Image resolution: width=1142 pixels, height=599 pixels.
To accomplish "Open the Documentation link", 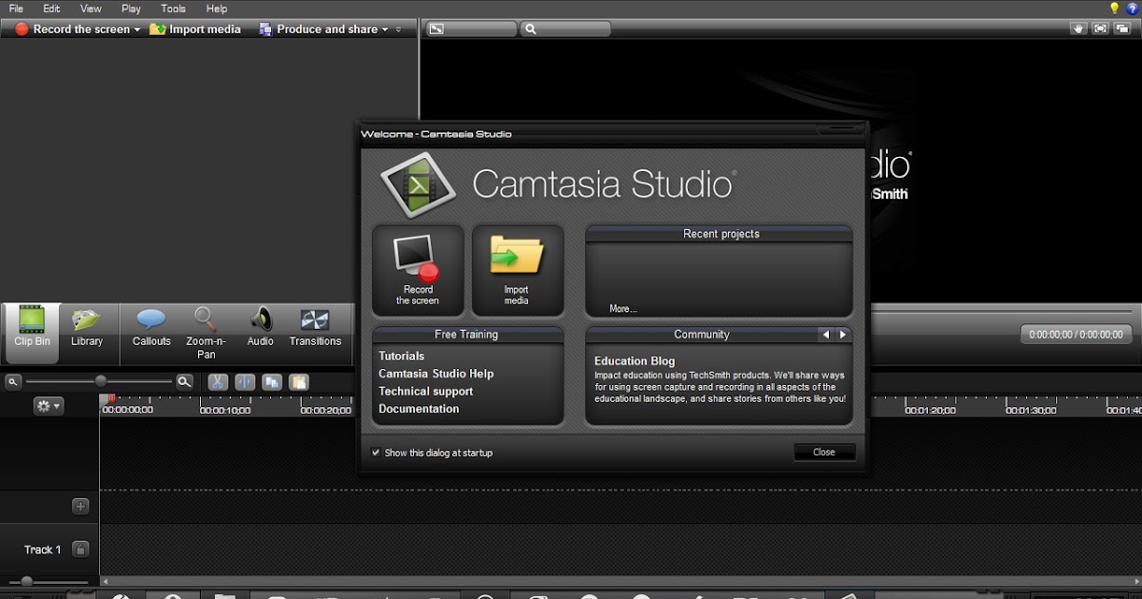I will click(x=419, y=409).
